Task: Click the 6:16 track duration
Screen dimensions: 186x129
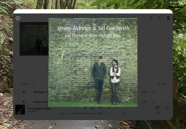Action: 144,92
